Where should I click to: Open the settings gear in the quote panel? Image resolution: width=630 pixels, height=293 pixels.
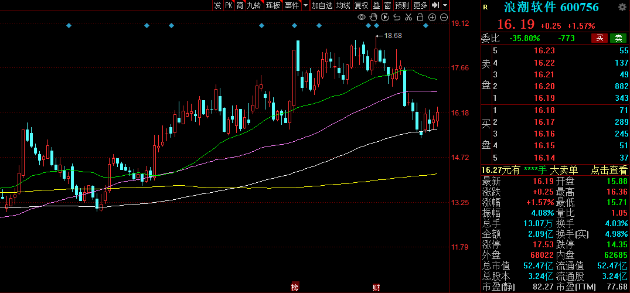(622, 7)
